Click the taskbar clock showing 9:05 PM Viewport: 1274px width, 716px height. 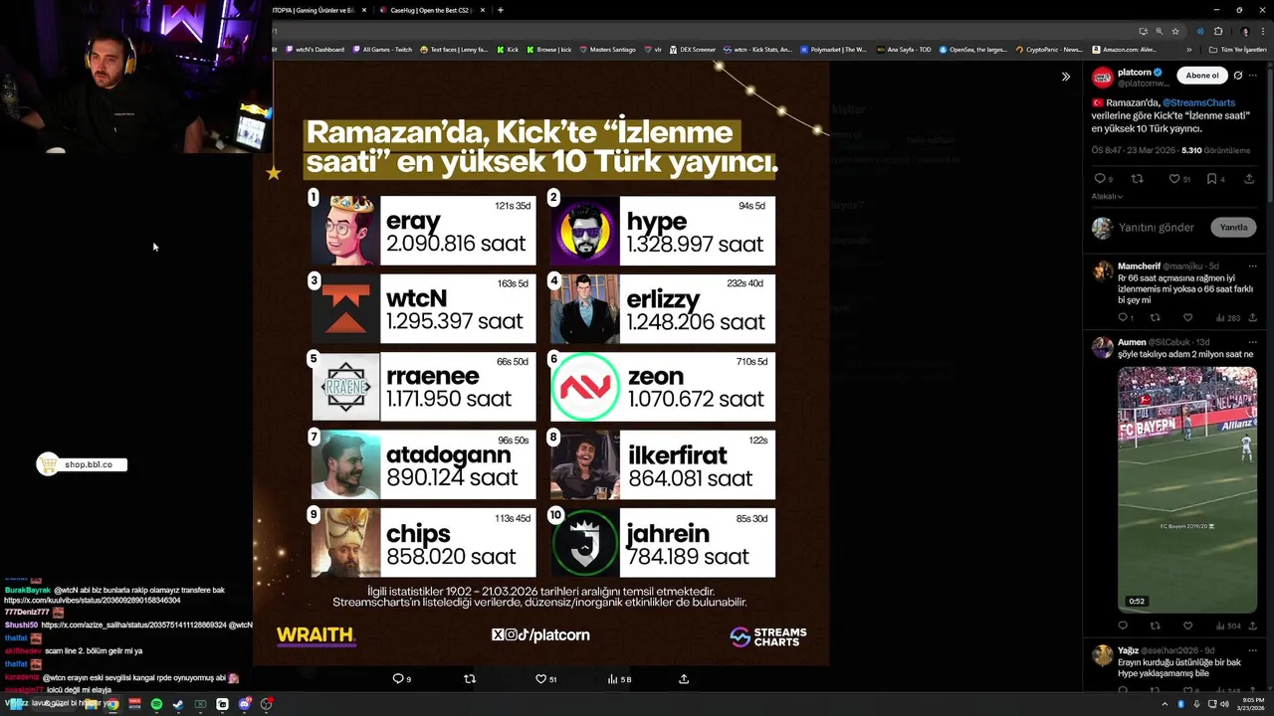1253,704
